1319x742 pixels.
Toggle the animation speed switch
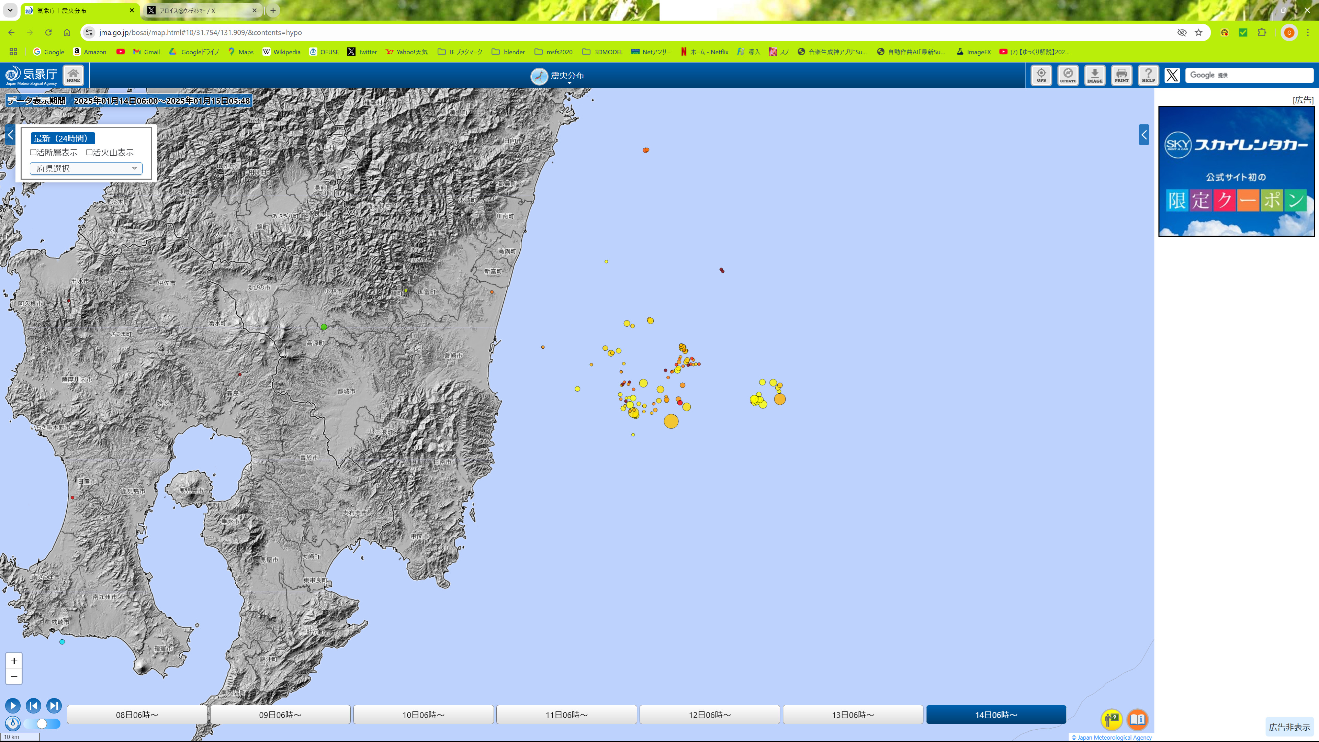(x=42, y=723)
